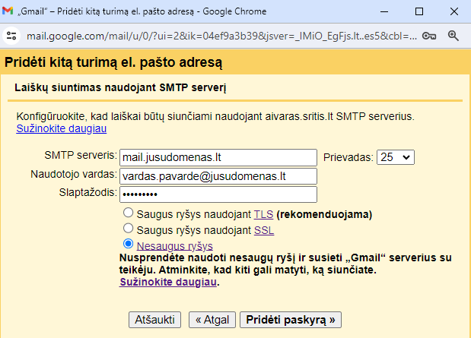Screen dimensions: 471x338
Task: Click the Slaptažodis: label
Action: [x=88, y=192]
